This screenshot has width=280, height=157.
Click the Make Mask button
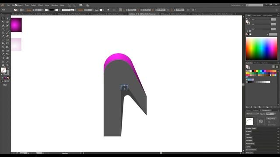point(271,119)
